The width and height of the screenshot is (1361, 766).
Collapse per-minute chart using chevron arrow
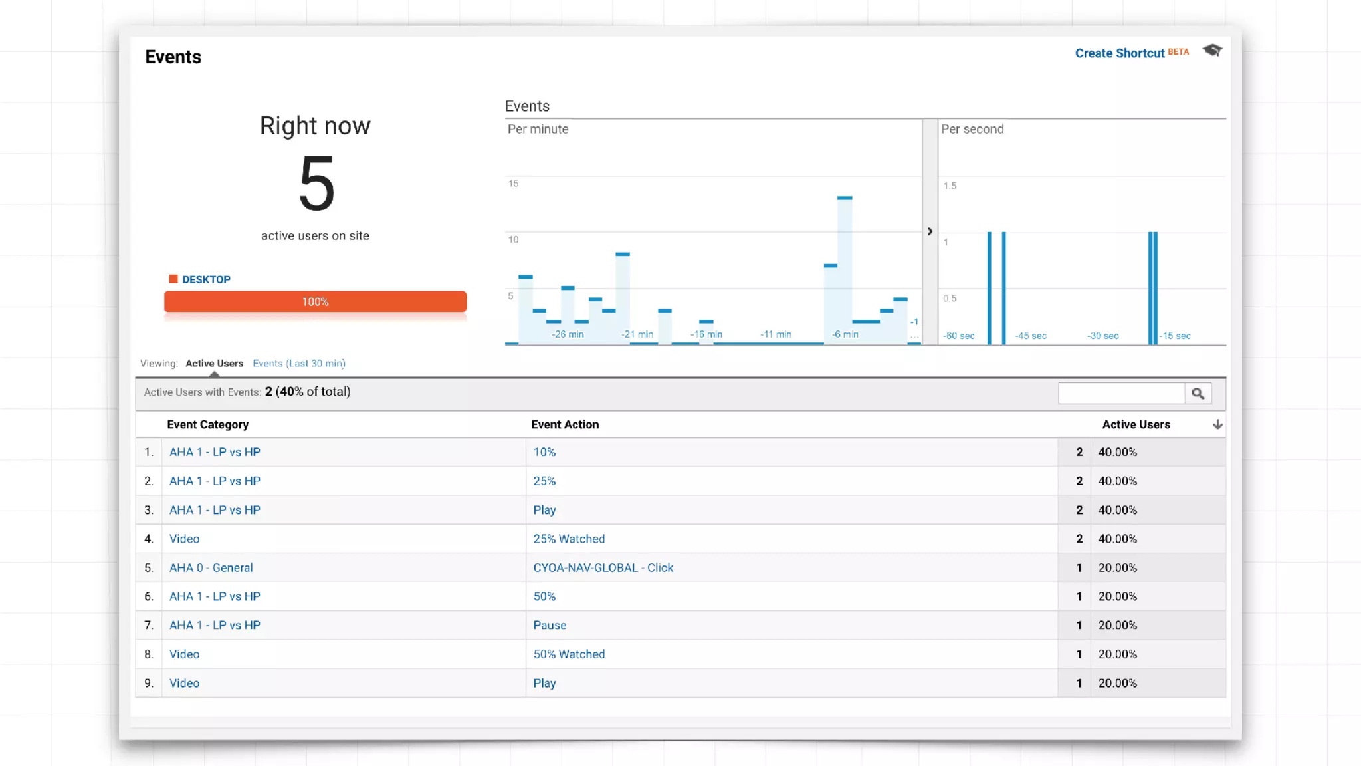[x=930, y=231]
